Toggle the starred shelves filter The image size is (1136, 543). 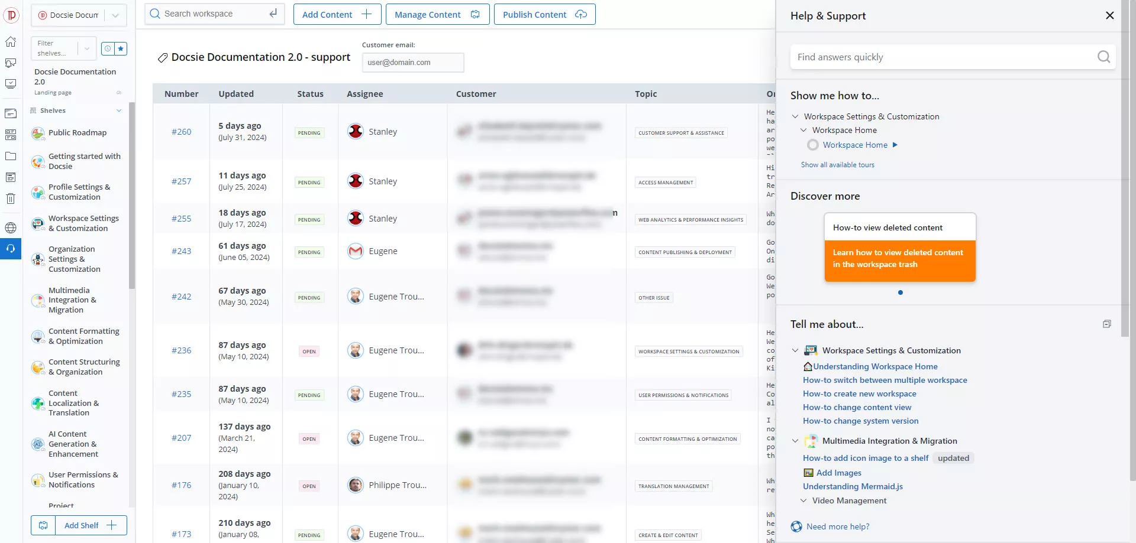[x=121, y=49]
